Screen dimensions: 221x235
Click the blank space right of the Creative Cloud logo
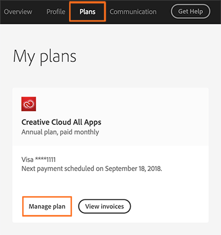tap(122, 104)
